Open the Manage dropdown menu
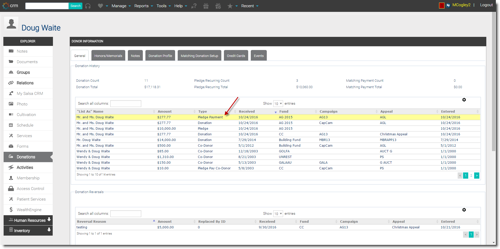The width and height of the screenshot is (500, 249). pos(121,6)
